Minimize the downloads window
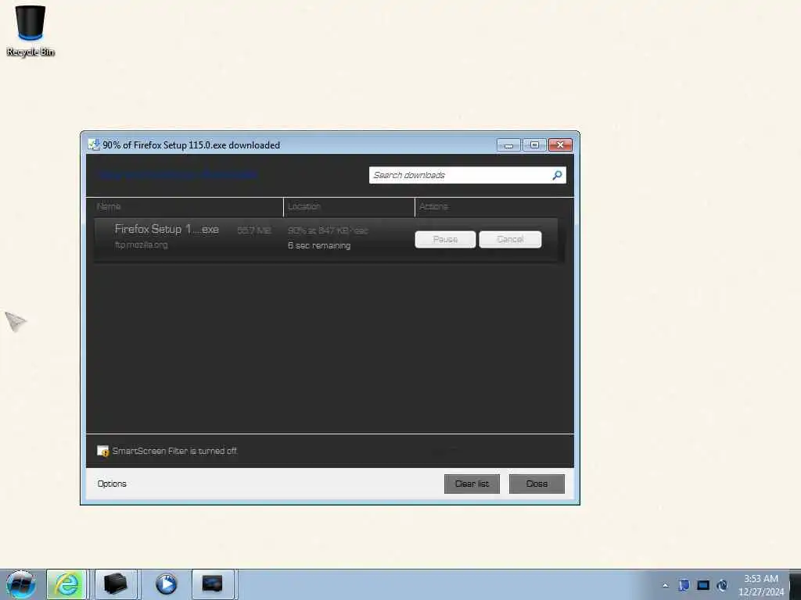 pos(508,145)
